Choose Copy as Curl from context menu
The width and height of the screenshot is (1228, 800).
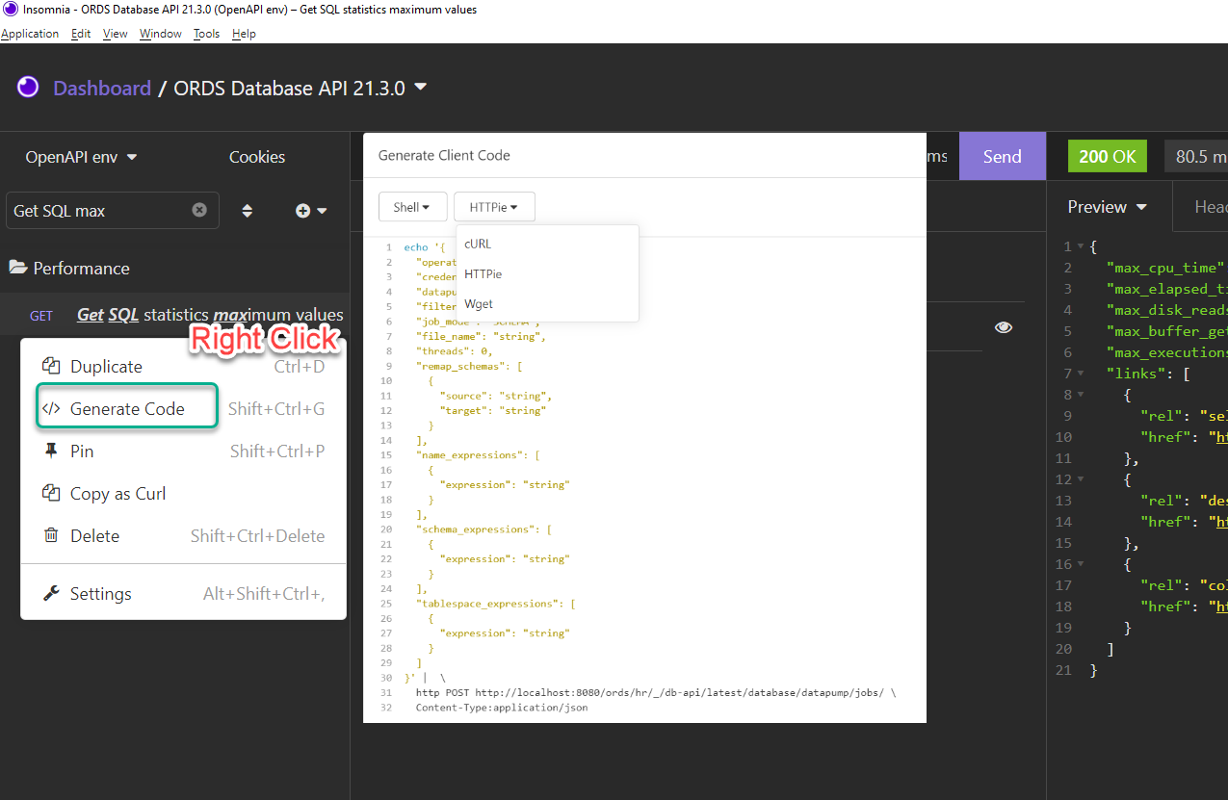(183, 493)
